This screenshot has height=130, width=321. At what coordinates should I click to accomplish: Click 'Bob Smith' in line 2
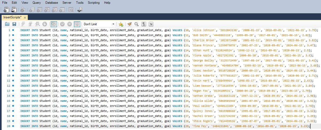click(x=200, y=35)
